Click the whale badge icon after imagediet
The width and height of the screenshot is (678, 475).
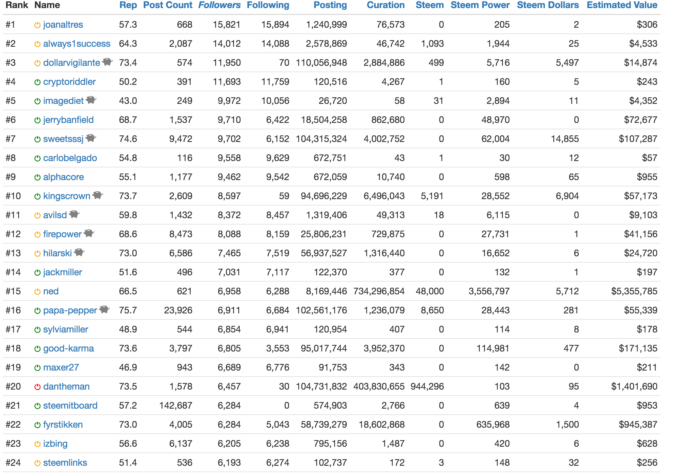point(91,100)
